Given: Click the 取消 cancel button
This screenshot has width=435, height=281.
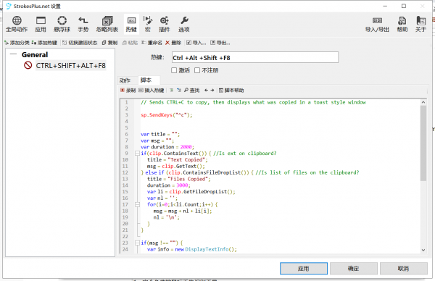Looking at the screenshot, I should click(403, 268).
